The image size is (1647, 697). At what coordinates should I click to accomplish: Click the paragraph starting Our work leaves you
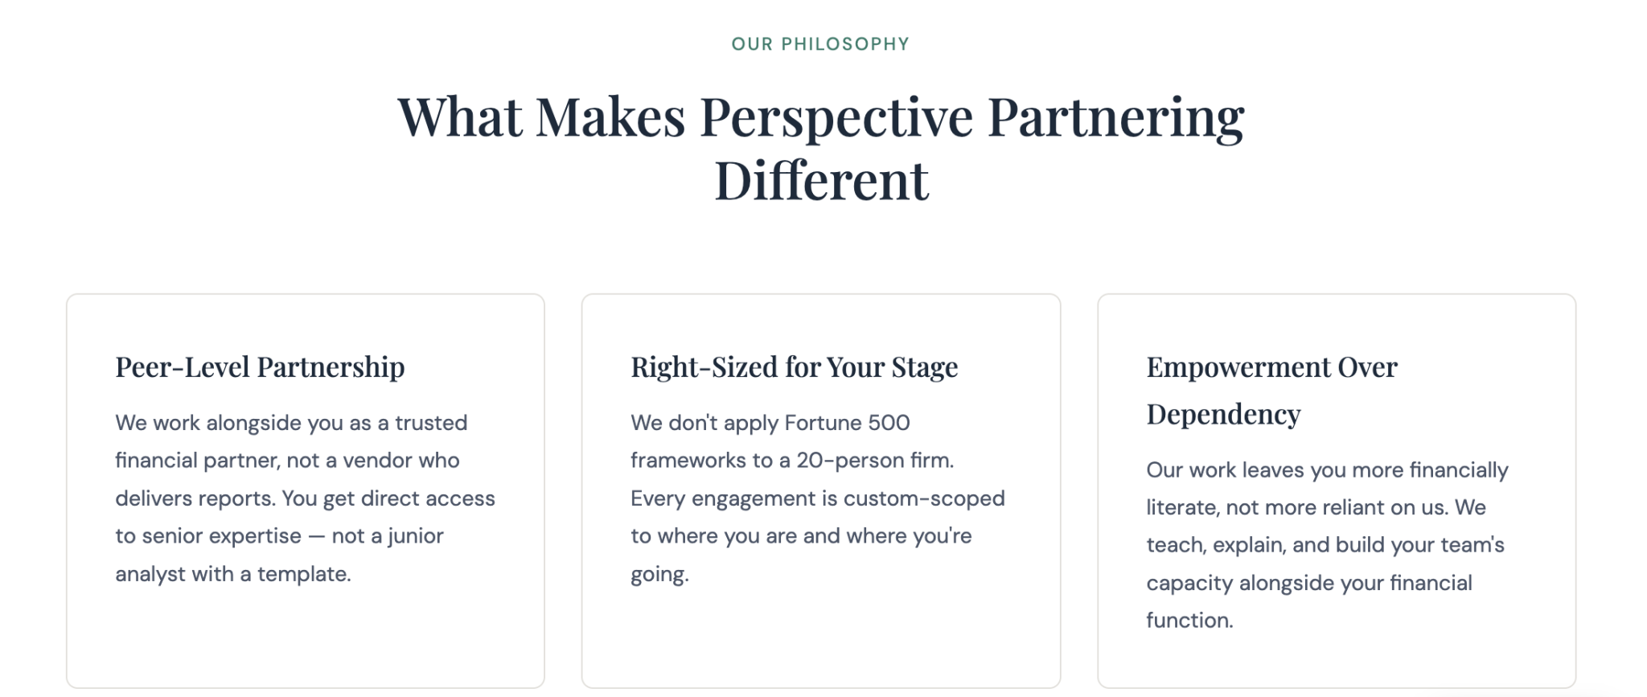point(1327,545)
